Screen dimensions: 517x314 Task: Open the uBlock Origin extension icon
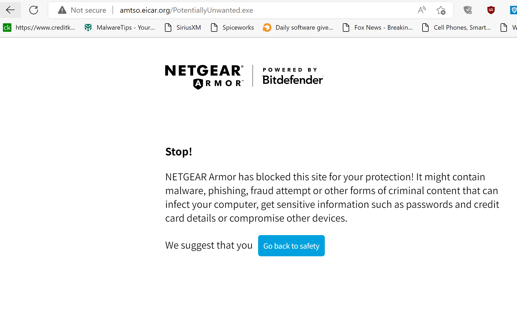[491, 10]
